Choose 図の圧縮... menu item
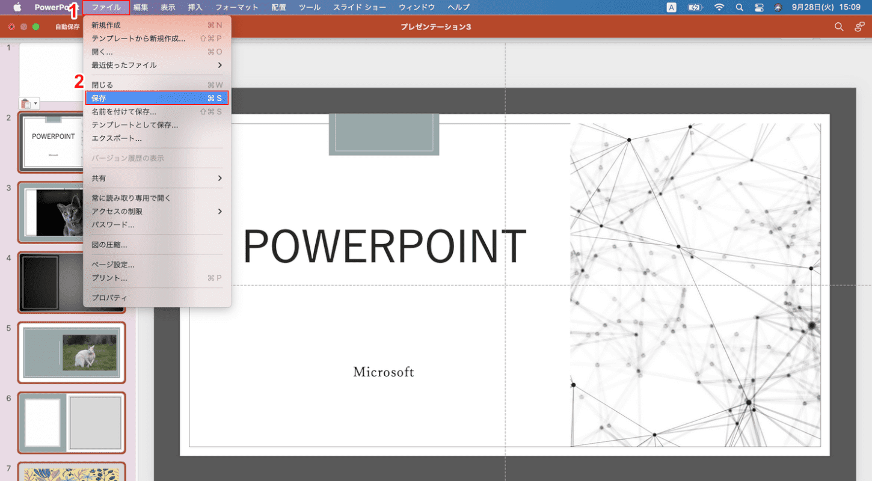Screen dimensions: 872x481 [x=157, y=245]
